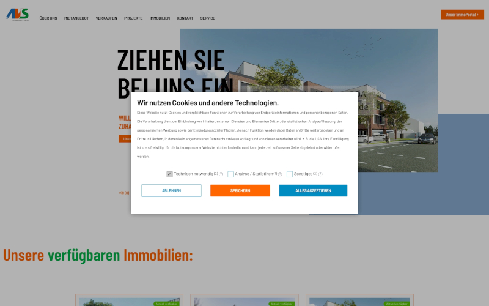Enable the Sonstiges cookies checkbox

290,174
